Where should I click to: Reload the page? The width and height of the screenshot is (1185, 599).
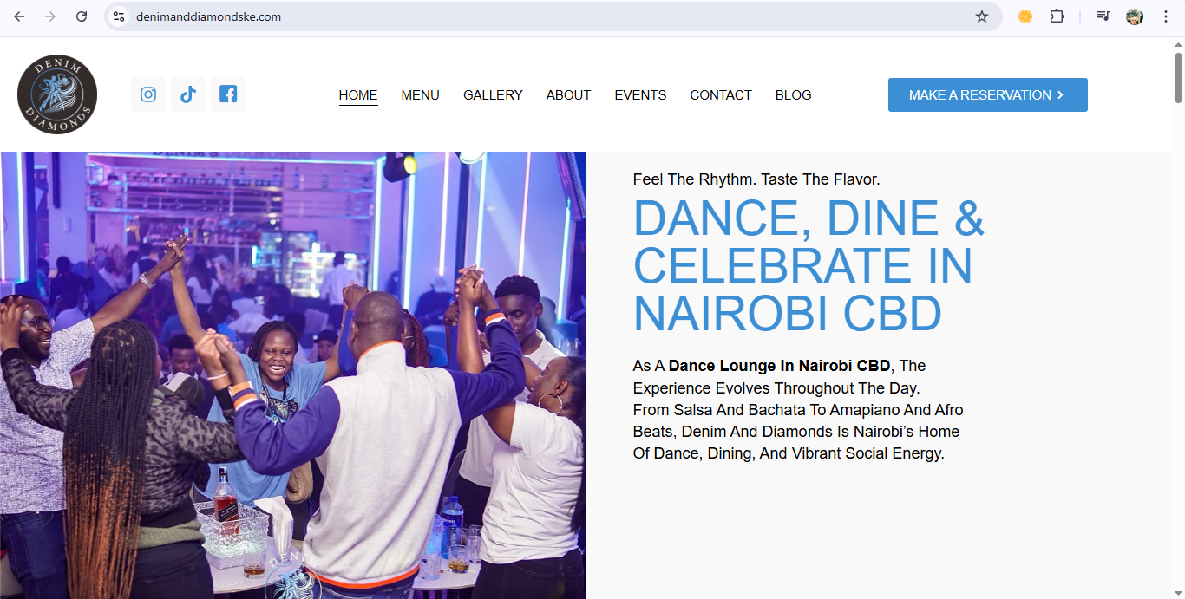click(82, 16)
